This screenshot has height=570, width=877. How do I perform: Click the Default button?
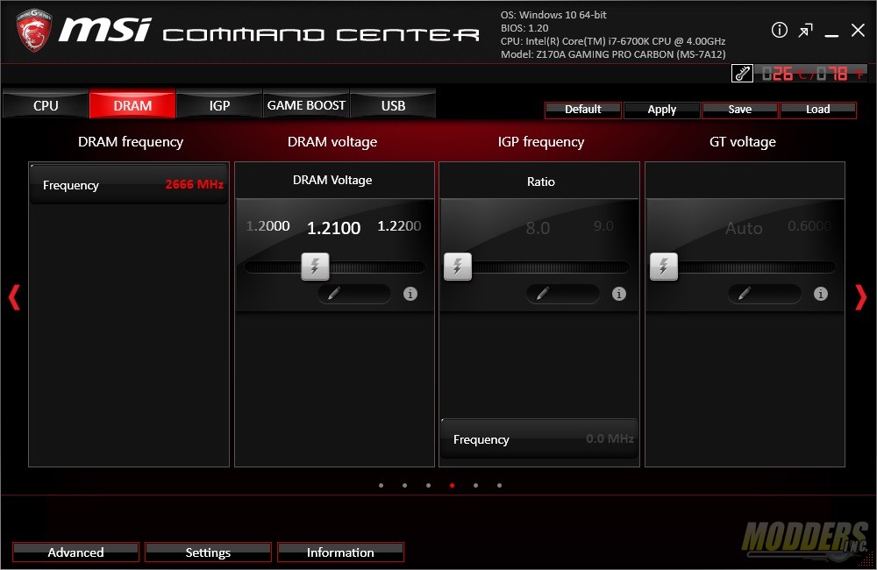coord(583,110)
